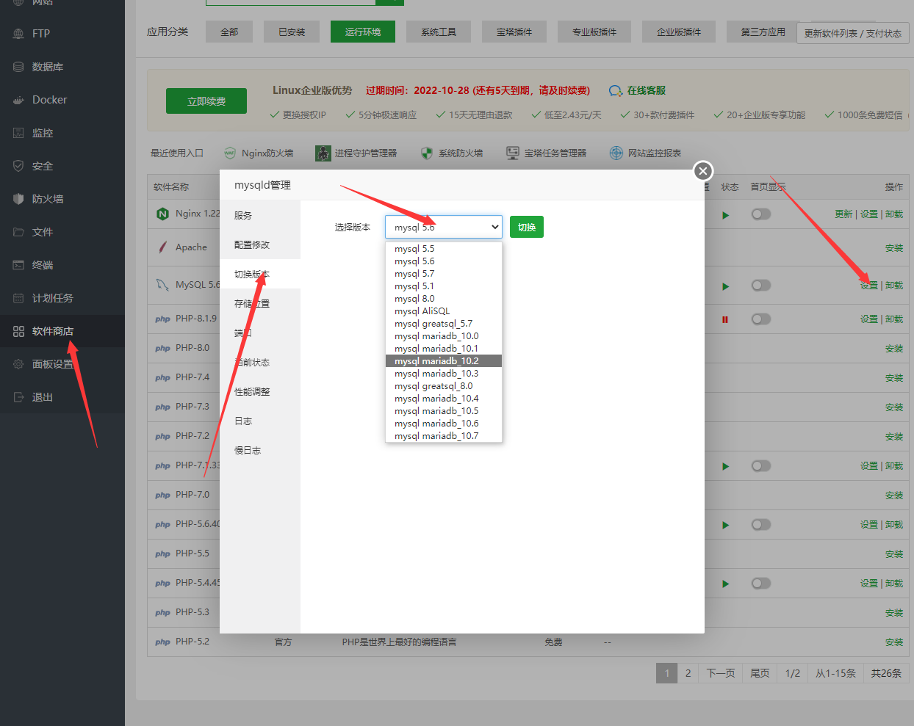This screenshot has height=726, width=914.
Task: Open the 日志 tab in mysqld dialog
Action: point(260,421)
